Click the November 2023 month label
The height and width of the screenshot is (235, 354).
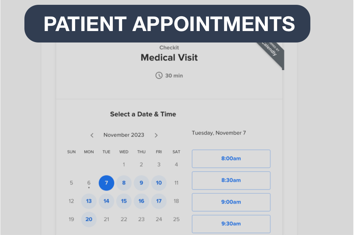124,135
